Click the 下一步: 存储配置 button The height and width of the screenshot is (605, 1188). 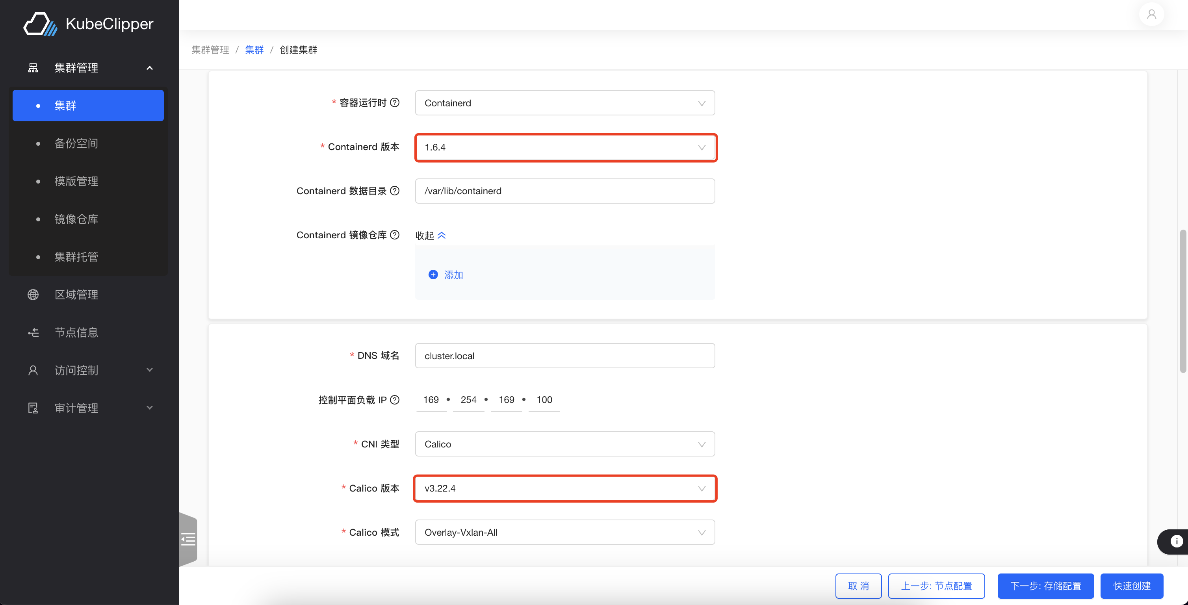click(1045, 586)
